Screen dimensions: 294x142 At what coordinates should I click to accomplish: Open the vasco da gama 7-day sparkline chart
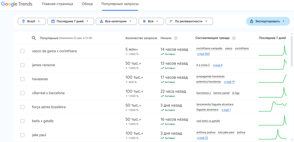(x=273, y=51)
